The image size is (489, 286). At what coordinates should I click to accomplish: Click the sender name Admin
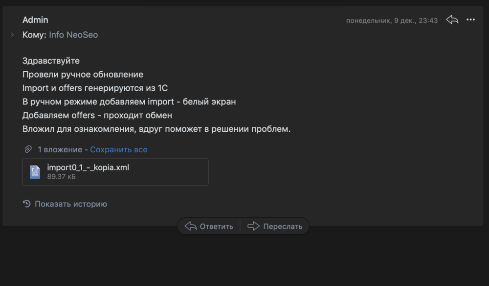click(35, 20)
